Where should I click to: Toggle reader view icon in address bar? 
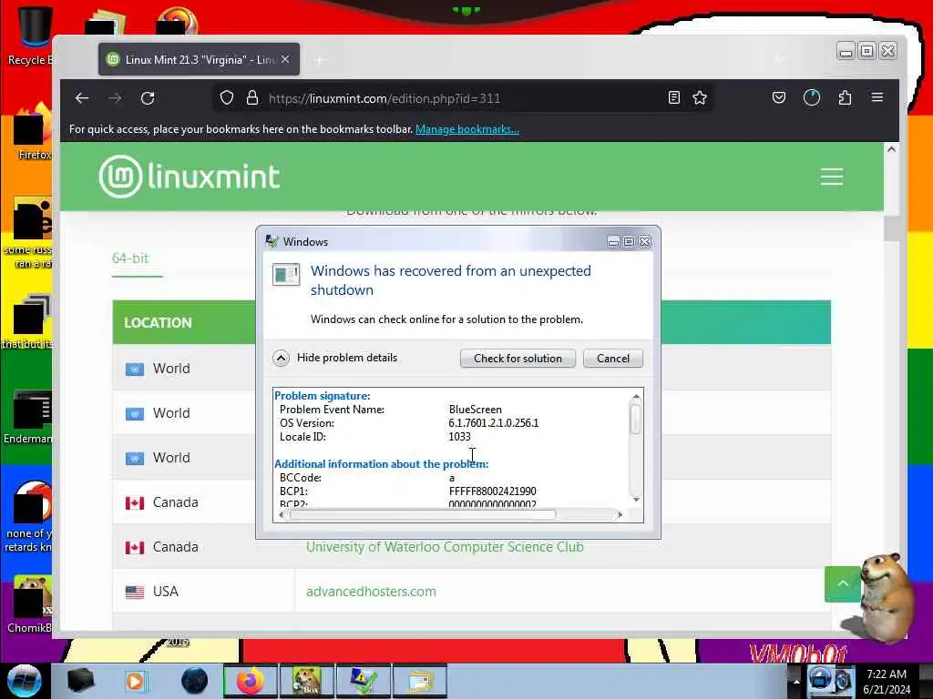(673, 98)
